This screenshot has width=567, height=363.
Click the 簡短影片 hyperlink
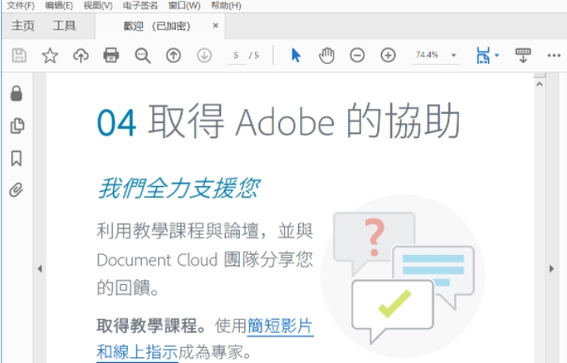click(x=280, y=325)
